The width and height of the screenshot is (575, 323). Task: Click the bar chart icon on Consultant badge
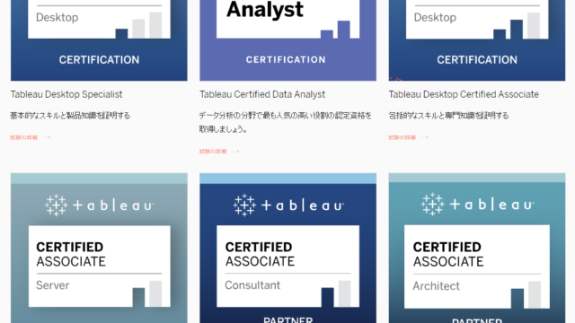(336, 293)
